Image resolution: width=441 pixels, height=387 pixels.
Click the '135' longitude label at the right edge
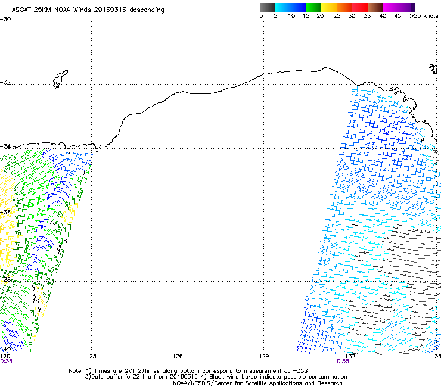pyautogui.click(x=436, y=357)
